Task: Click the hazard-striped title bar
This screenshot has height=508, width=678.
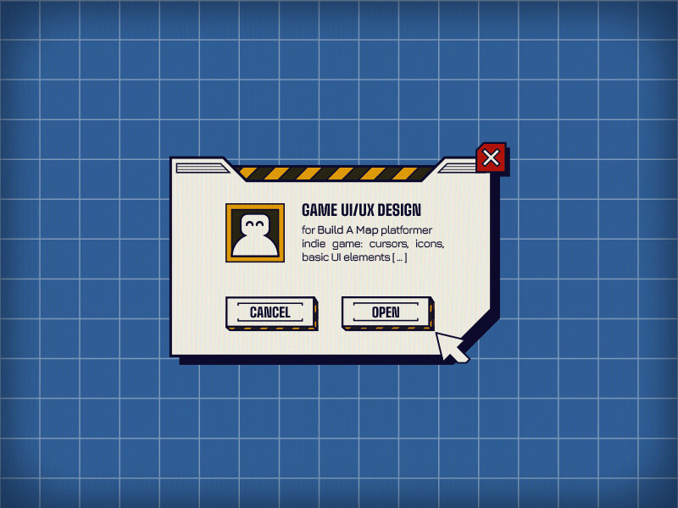Action: click(x=336, y=174)
